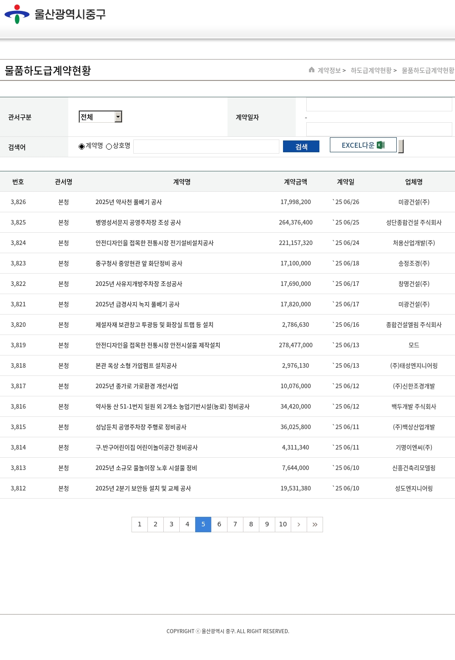Click company 모드
Image resolution: width=455 pixels, height=660 pixels.
tap(414, 345)
